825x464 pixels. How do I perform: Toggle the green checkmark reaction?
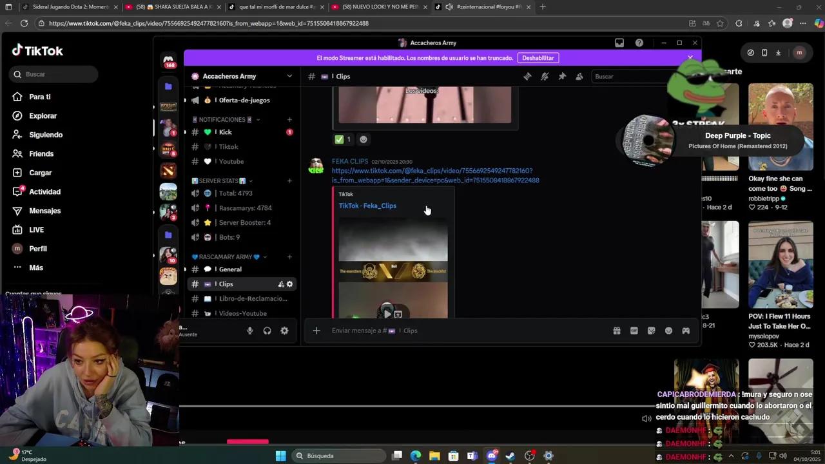(x=343, y=139)
